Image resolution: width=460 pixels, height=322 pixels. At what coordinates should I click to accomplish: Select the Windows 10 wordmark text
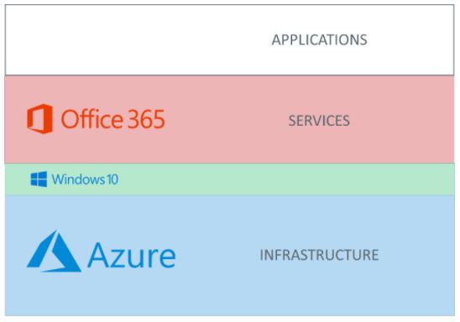pyautogui.click(x=85, y=179)
